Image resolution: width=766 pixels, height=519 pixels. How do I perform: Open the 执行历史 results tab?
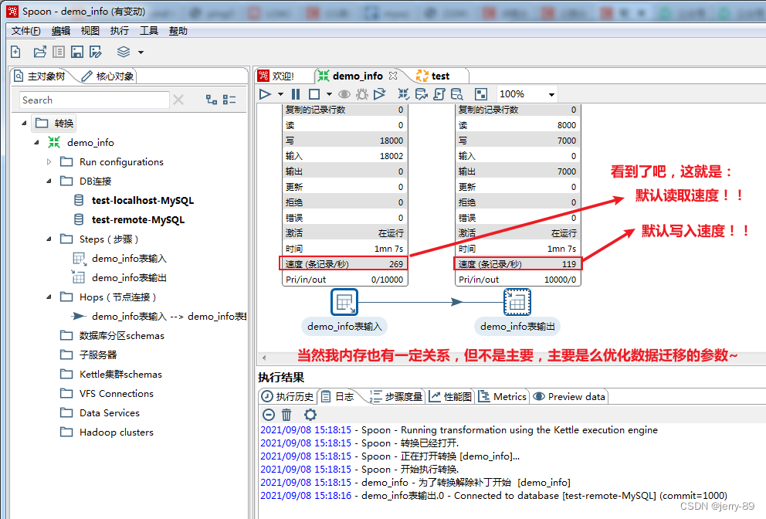click(x=288, y=396)
